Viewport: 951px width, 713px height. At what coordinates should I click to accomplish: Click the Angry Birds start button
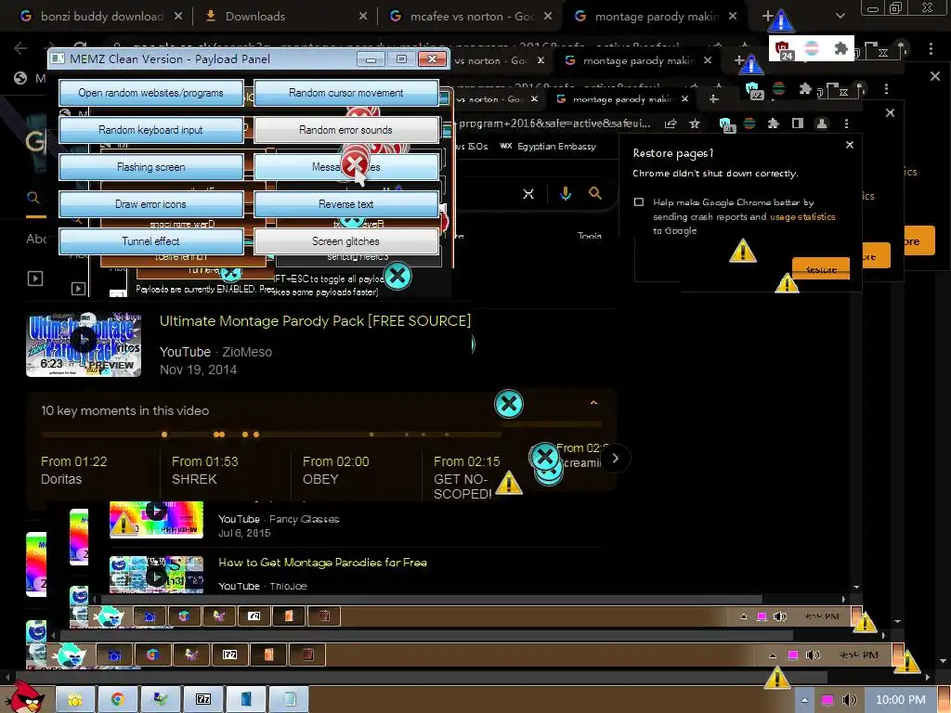click(x=23, y=697)
